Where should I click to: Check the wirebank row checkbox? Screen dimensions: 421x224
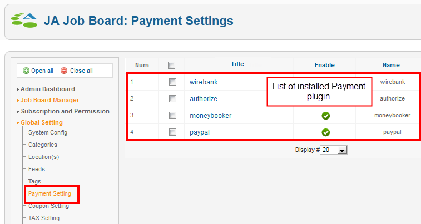click(x=172, y=82)
